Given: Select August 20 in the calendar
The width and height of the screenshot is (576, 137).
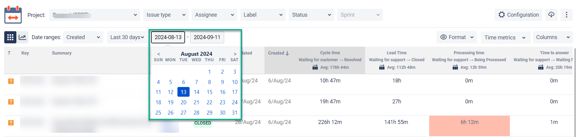Looking at the screenshot, I should (x=184, y=102).
